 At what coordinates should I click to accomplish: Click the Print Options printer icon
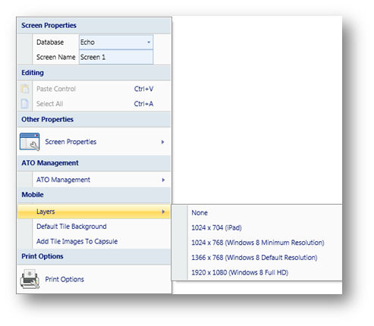click(30, 279)
